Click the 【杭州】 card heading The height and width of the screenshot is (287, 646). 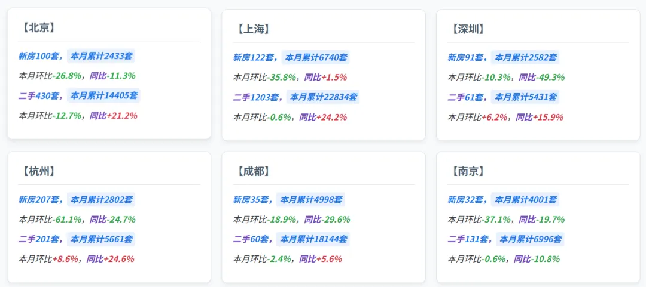point(36,171)
